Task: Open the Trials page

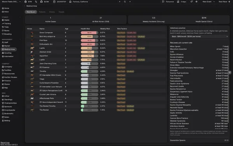Action: 5,27
